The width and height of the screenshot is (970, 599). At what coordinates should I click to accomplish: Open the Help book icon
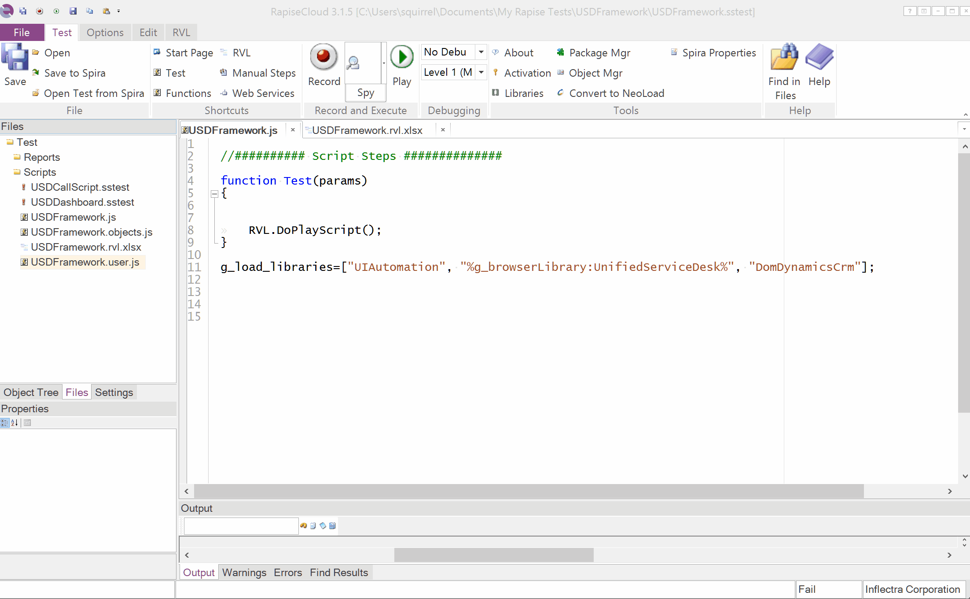(819, 58)
